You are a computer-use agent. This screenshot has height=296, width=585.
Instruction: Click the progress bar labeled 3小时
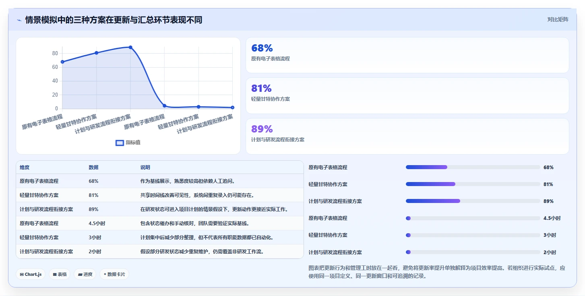point(473,235)
